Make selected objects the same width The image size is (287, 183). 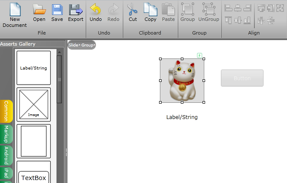(261, 8)
